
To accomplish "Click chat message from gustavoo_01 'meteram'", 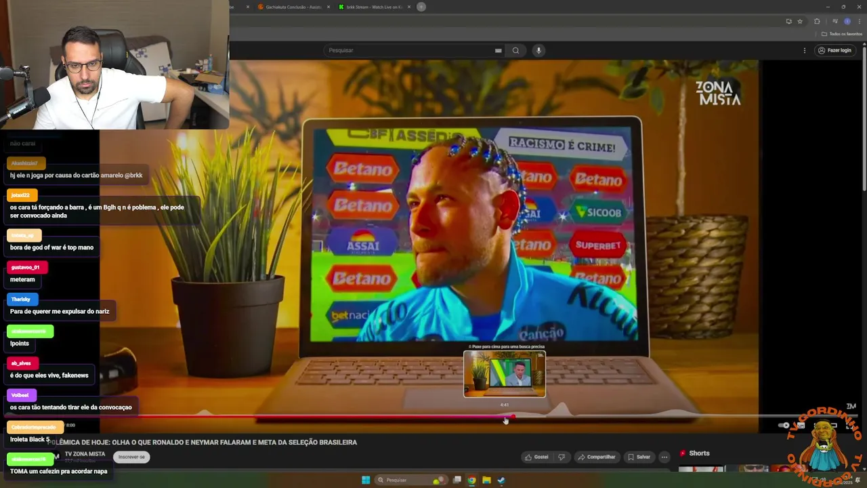I will click(22, 279).
